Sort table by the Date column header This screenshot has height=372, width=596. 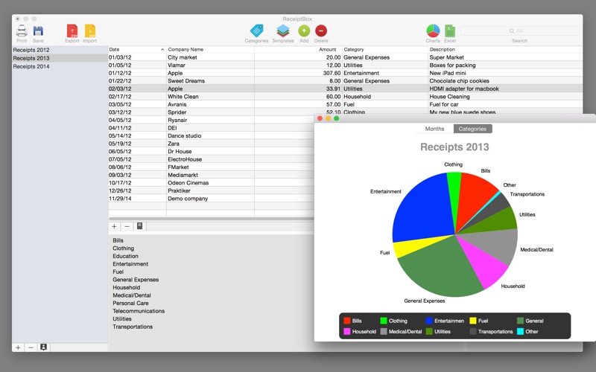[x=134, y=49]
